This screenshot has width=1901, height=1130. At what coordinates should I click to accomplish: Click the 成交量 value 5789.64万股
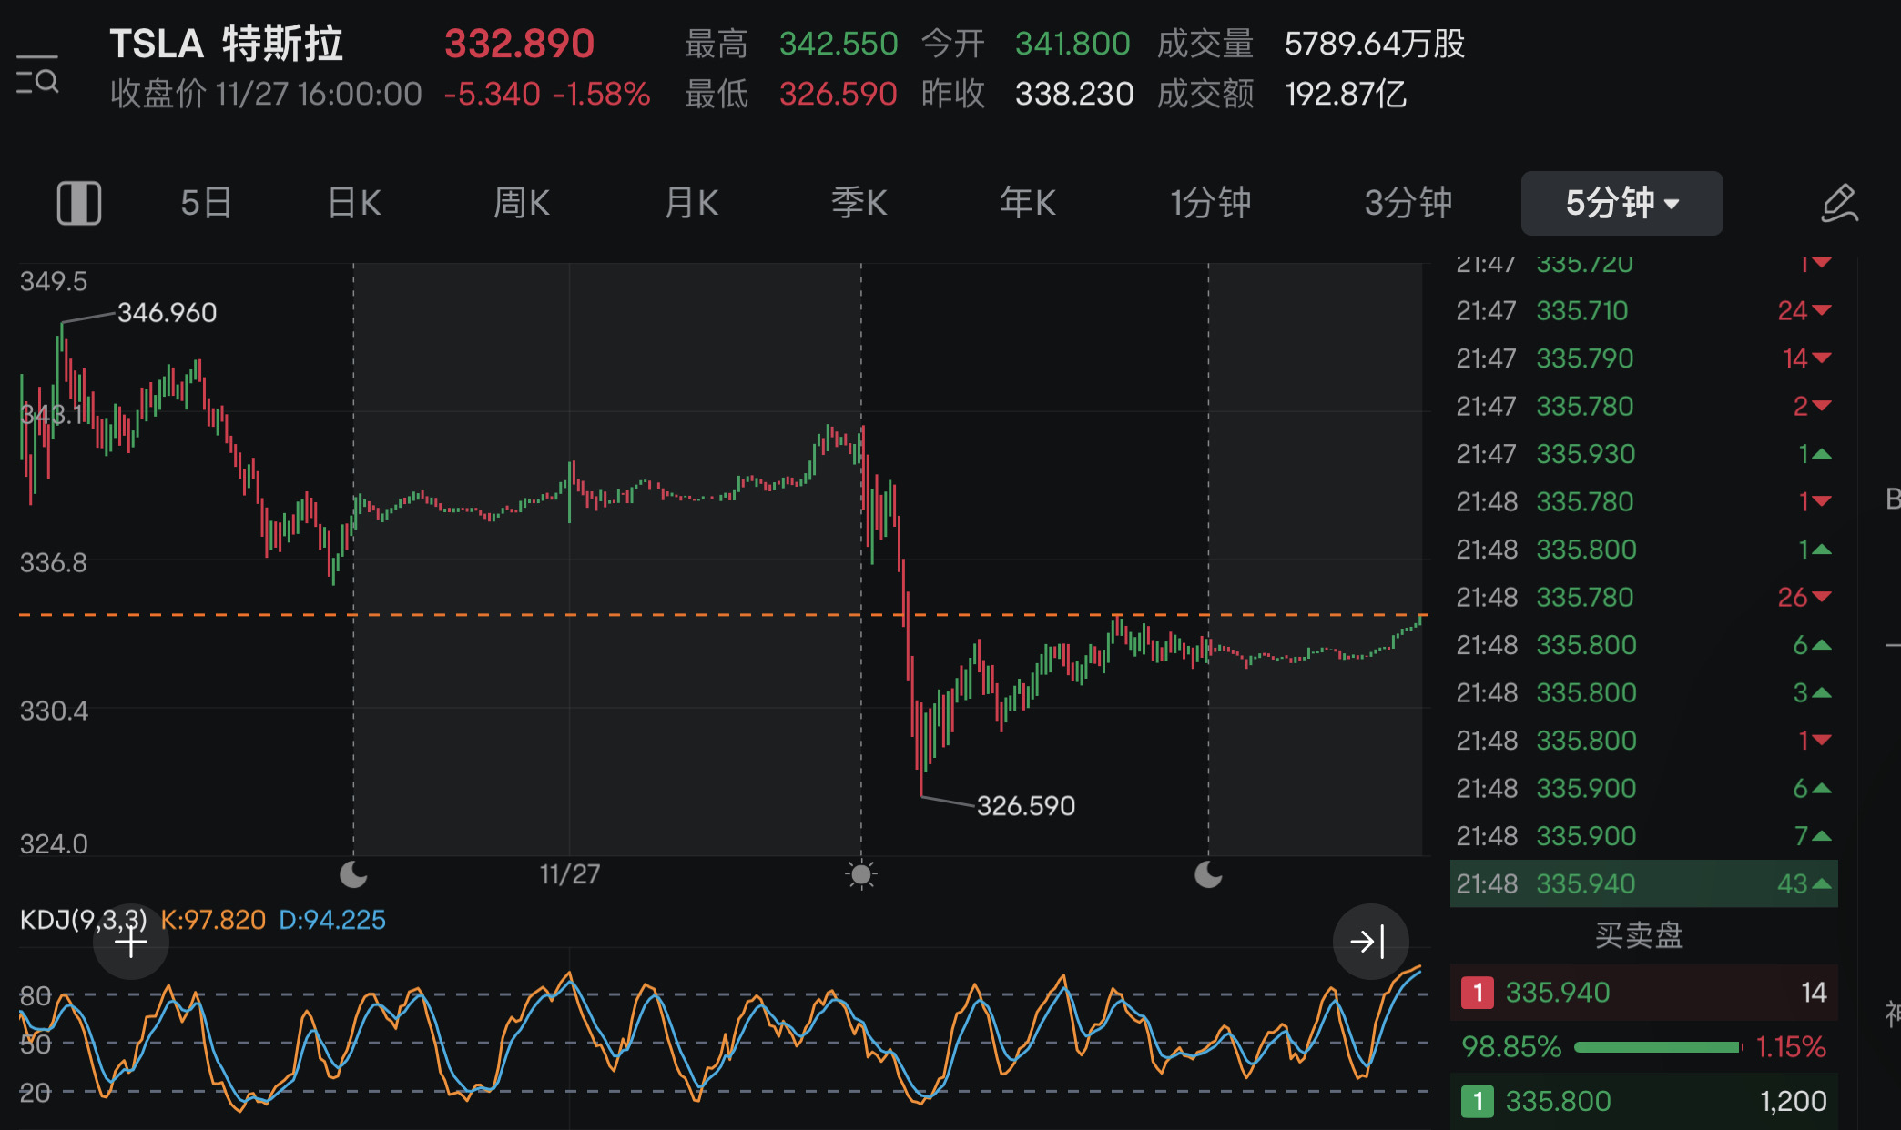click(x=1375, y=44)
